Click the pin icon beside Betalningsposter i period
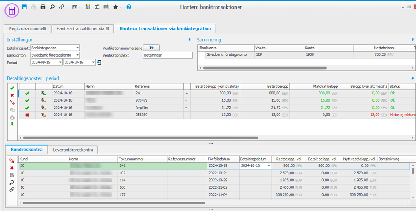Screen dimensions: 416x211 coord(413,78)
